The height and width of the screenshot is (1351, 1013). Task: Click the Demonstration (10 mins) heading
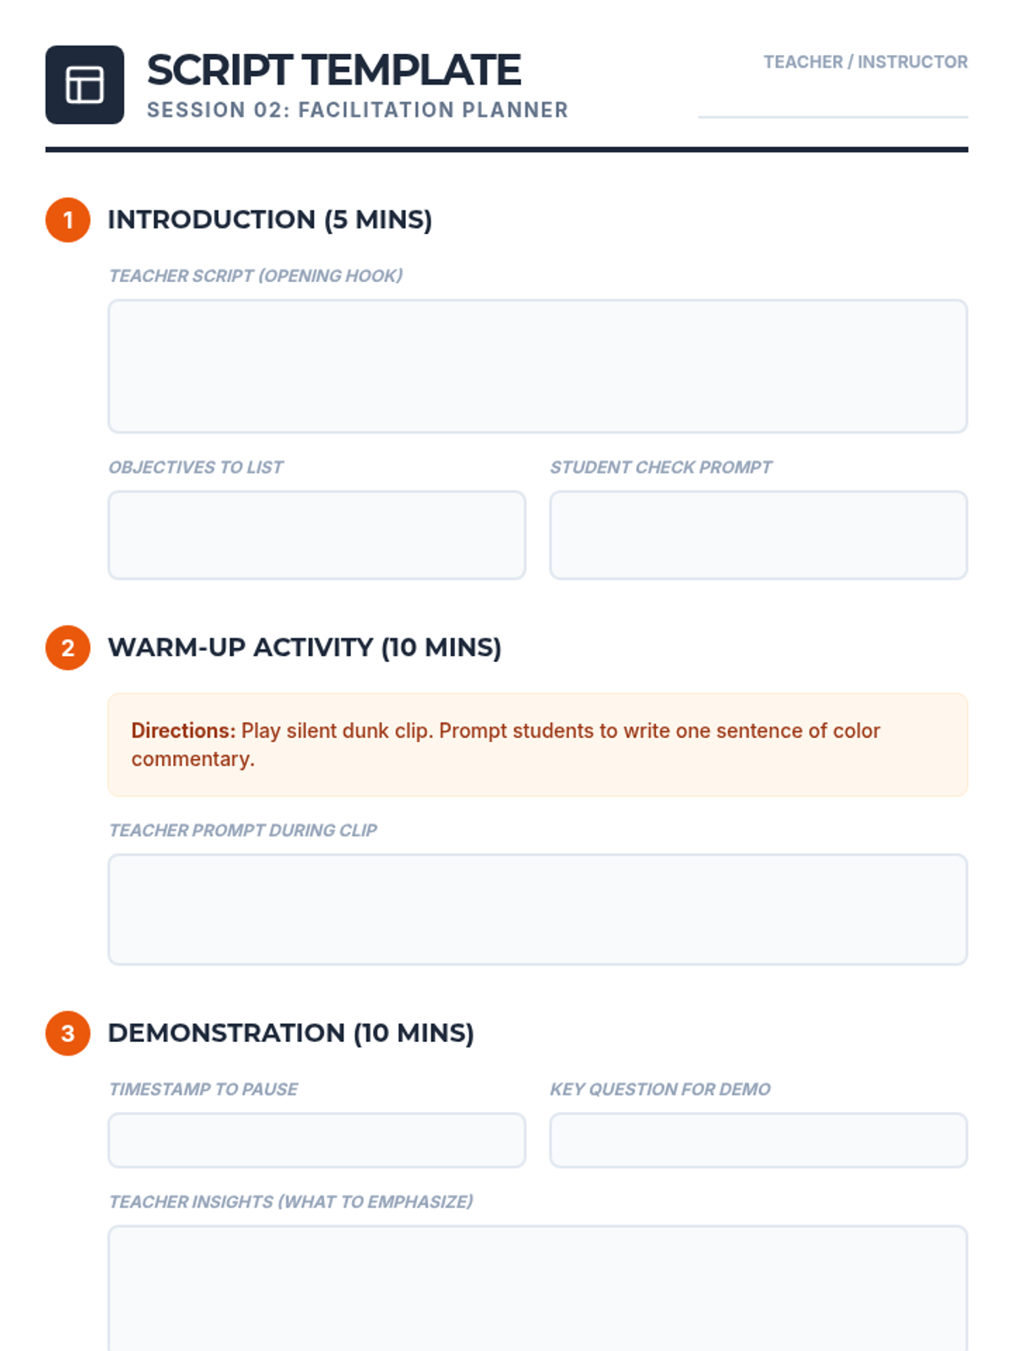click(291, 1033)
